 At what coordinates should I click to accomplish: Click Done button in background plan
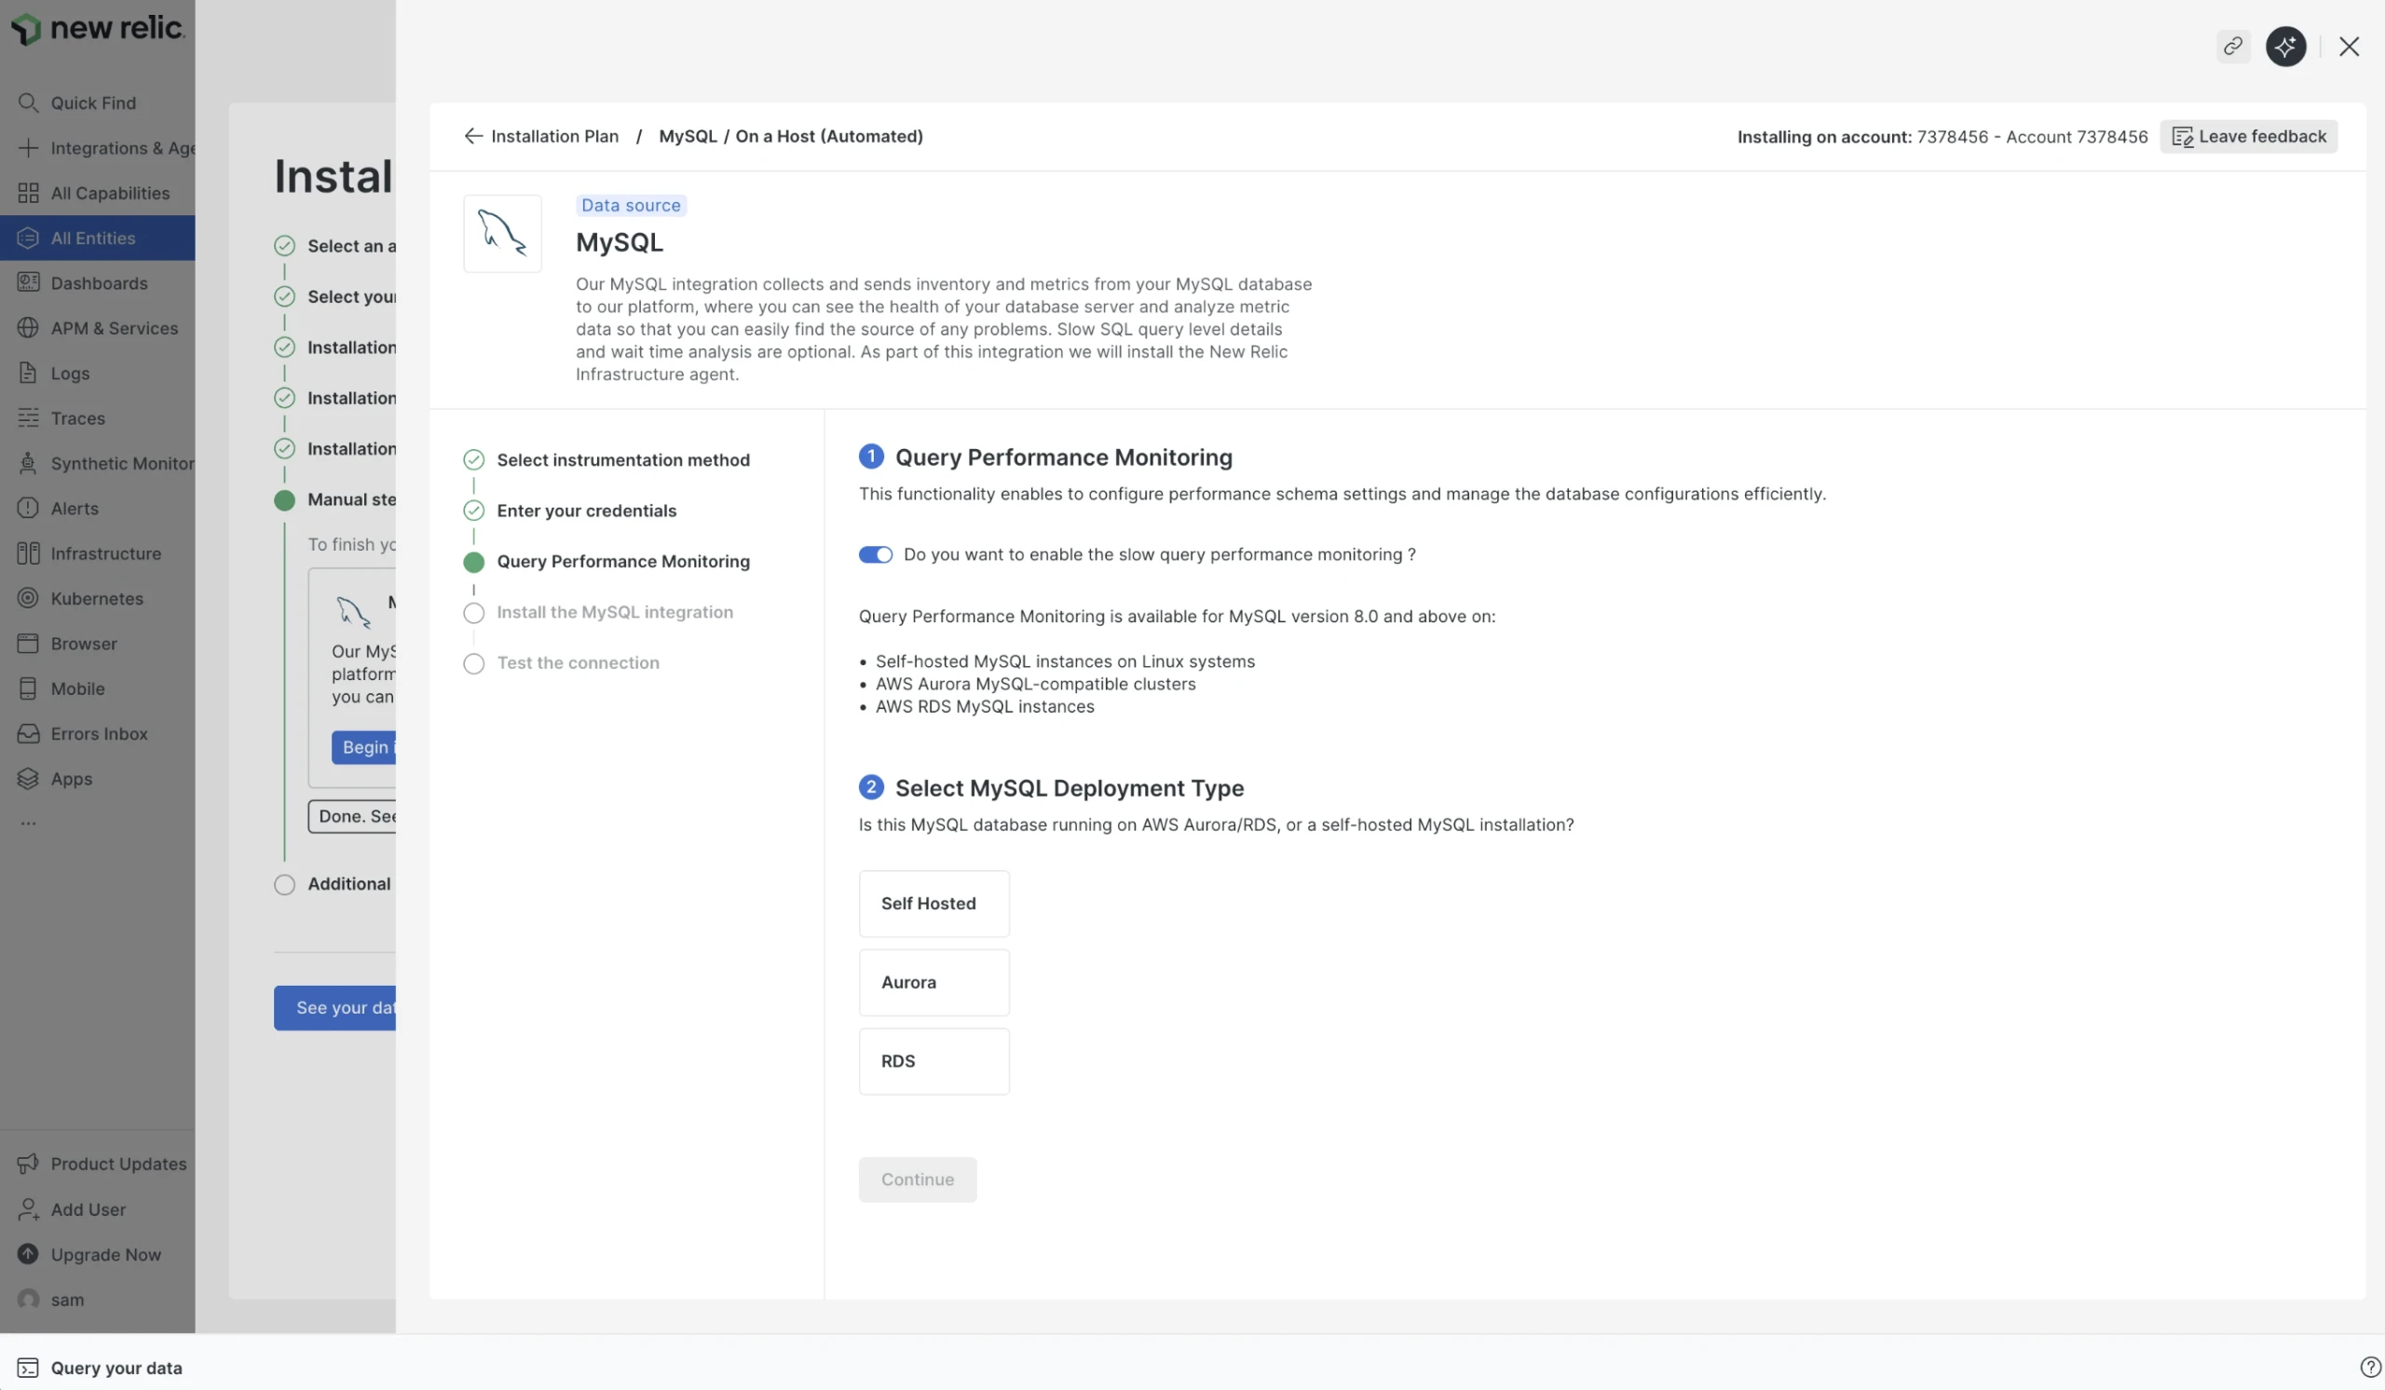coord(352,817)
